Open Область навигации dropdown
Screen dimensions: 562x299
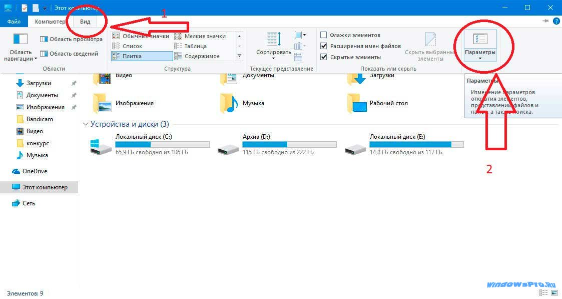tap(20, 48)
